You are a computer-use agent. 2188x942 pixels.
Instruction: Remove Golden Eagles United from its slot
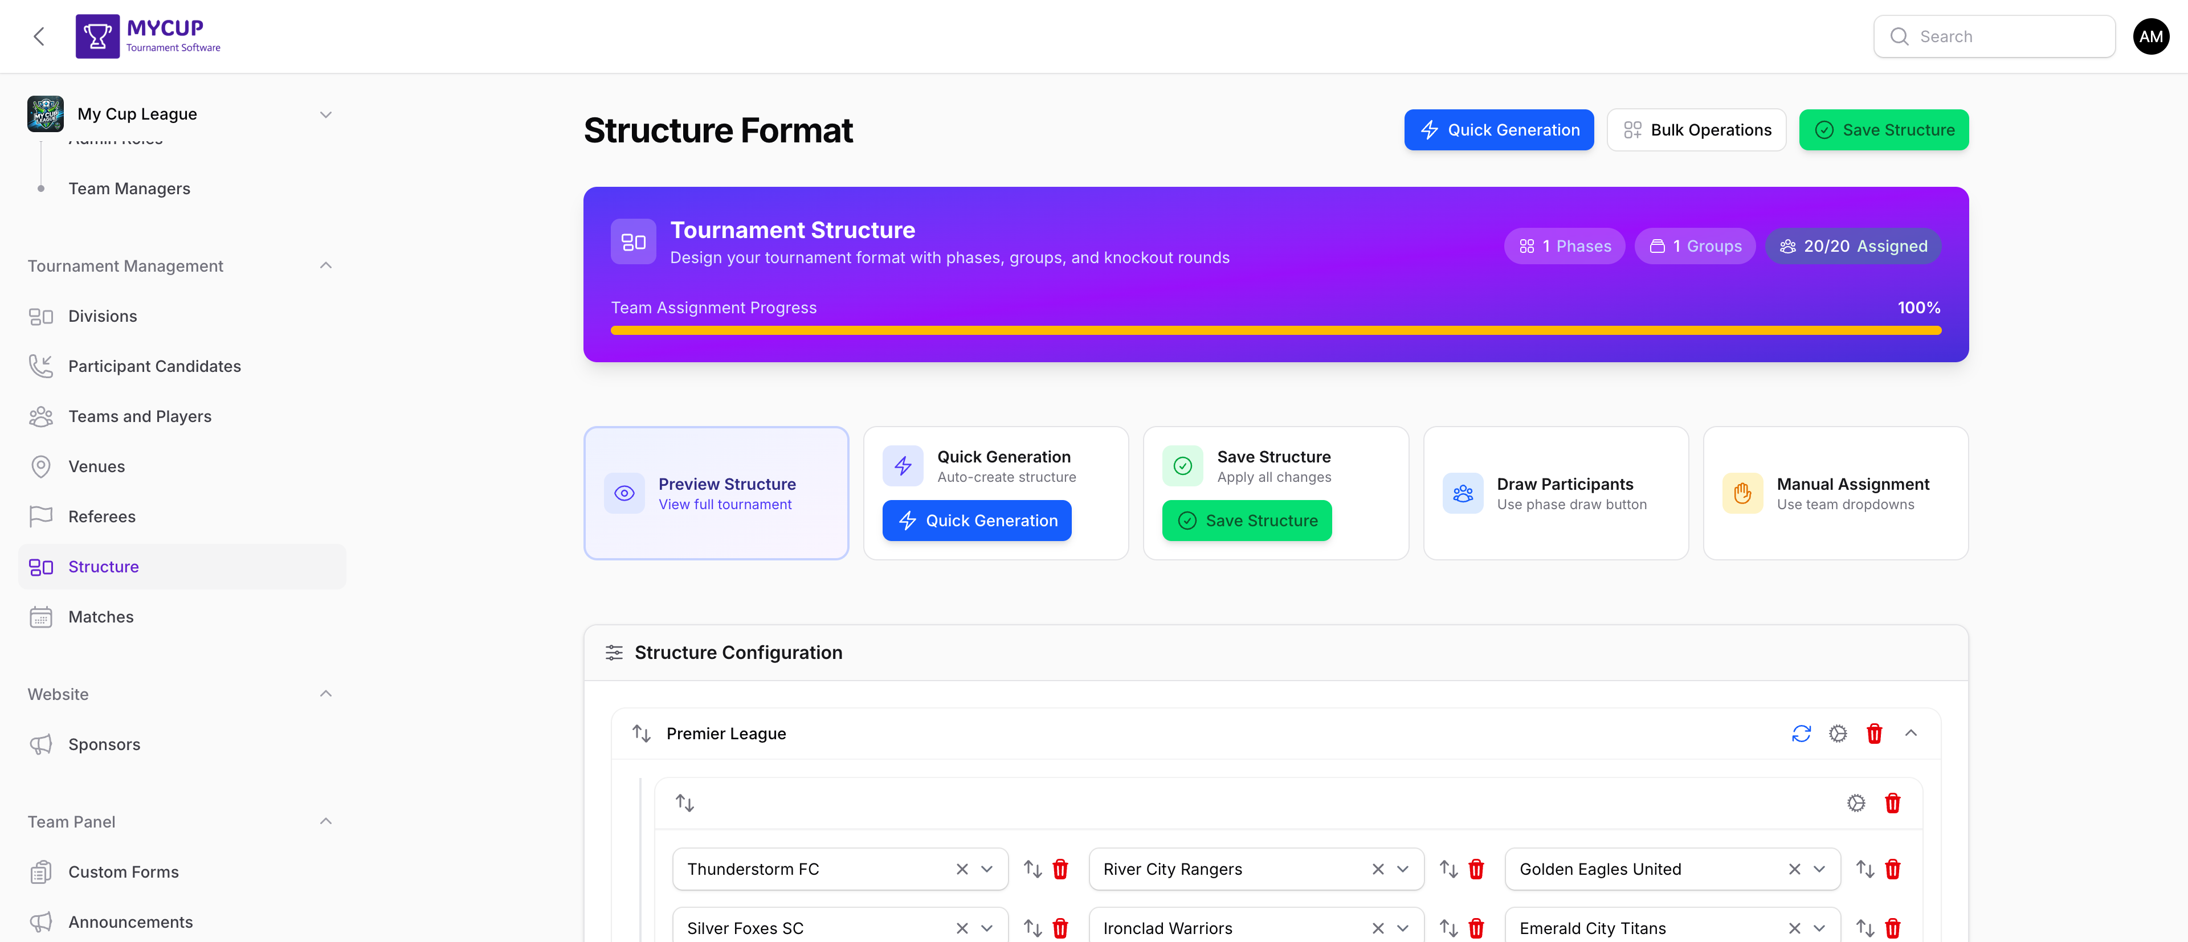1794,869
